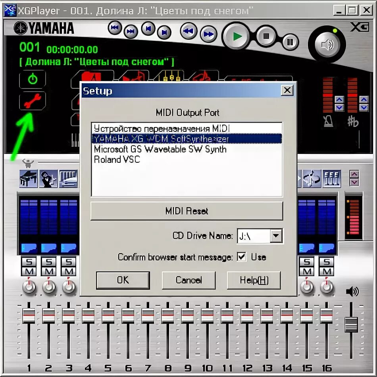Click the mixer faders icon at right
Image resolution: width=377 pixels, height=377 pixels.
[331, 179]
